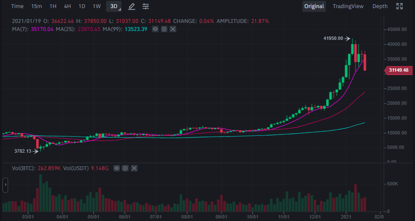Switch to 1W candle interval
415x221 pixels.
(x=96, y=6)
